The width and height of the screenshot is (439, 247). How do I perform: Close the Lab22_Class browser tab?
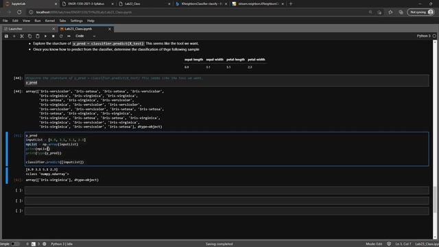[x=169, y=4]
